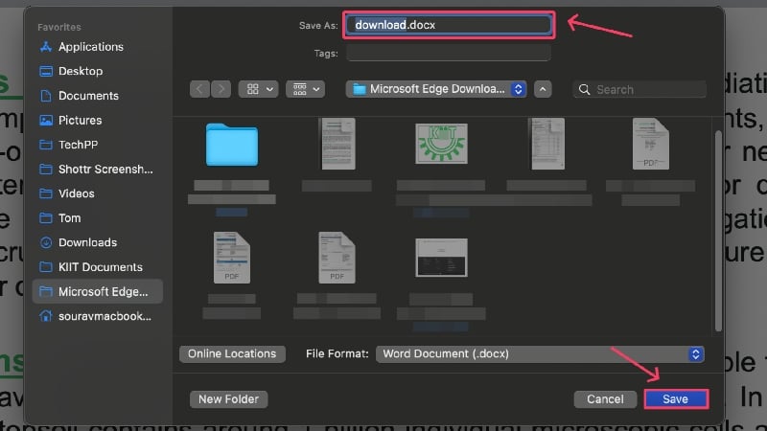The width and height of the screenshot is (767, 431).
Task: Select the KIIT gear logo image thumbnail
Action: point(441,144)
